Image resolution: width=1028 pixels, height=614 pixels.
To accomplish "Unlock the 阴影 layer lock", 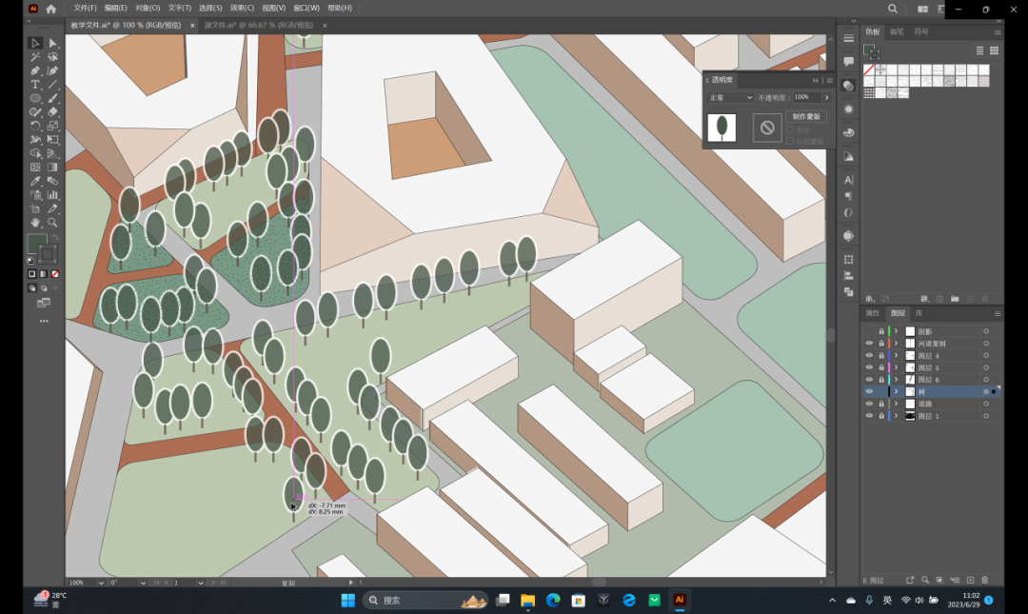I will 881,331.
